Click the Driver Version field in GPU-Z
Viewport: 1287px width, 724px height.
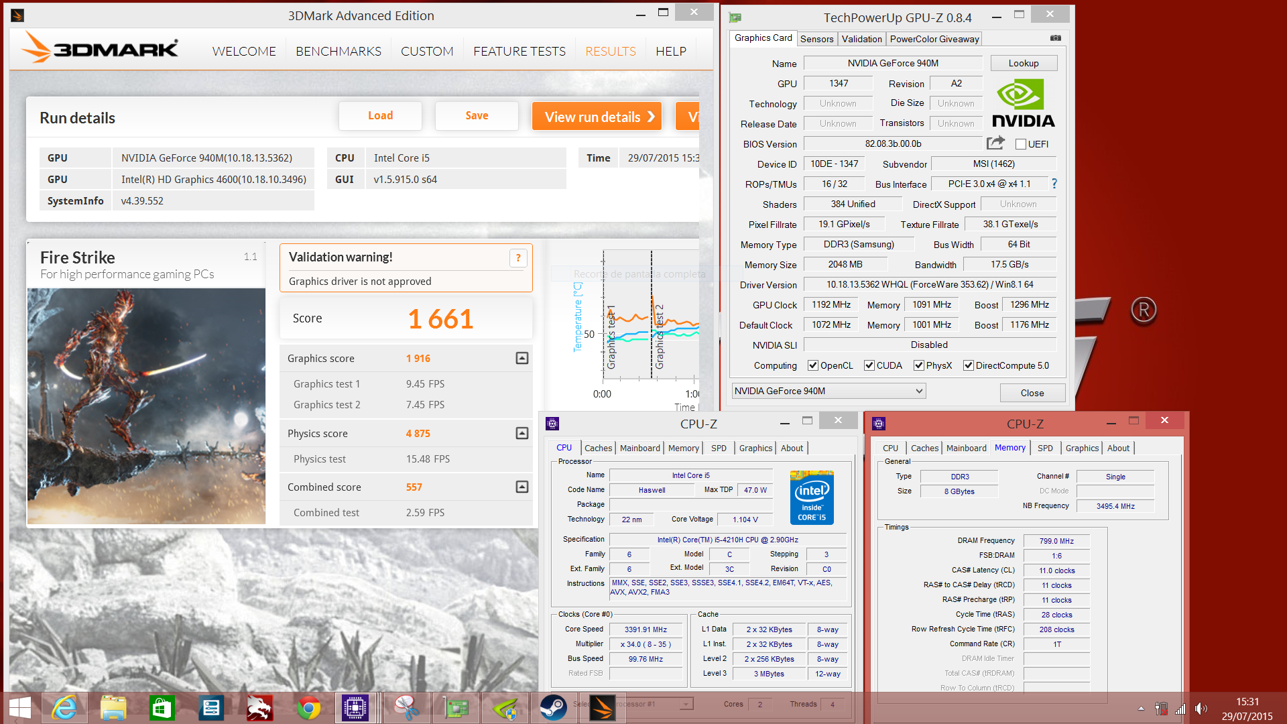tap(930, 284)
